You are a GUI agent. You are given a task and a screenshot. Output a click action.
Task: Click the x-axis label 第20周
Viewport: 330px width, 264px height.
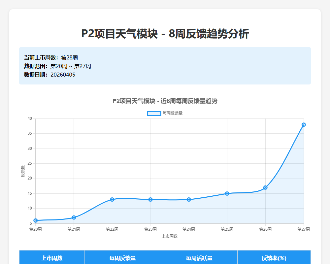[x=36, y=229]
